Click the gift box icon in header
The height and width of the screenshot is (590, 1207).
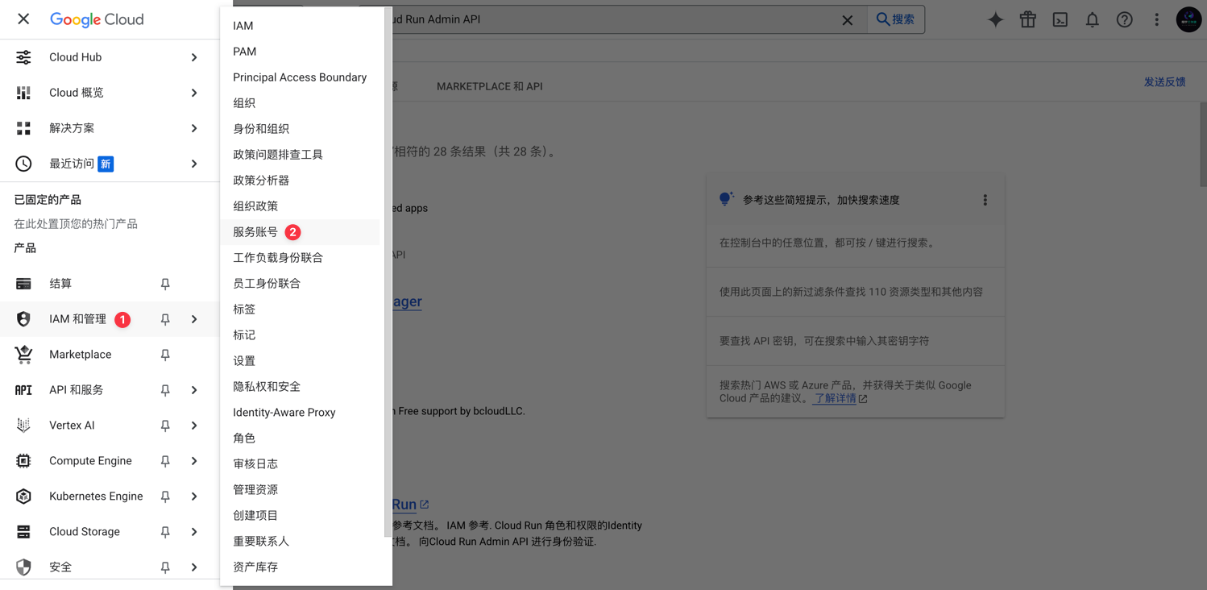[1027, 19]
